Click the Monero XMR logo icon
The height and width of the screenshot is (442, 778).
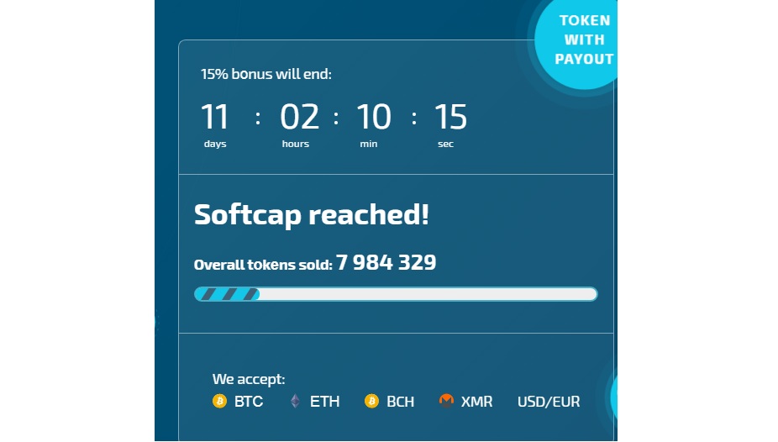[446, 401]
